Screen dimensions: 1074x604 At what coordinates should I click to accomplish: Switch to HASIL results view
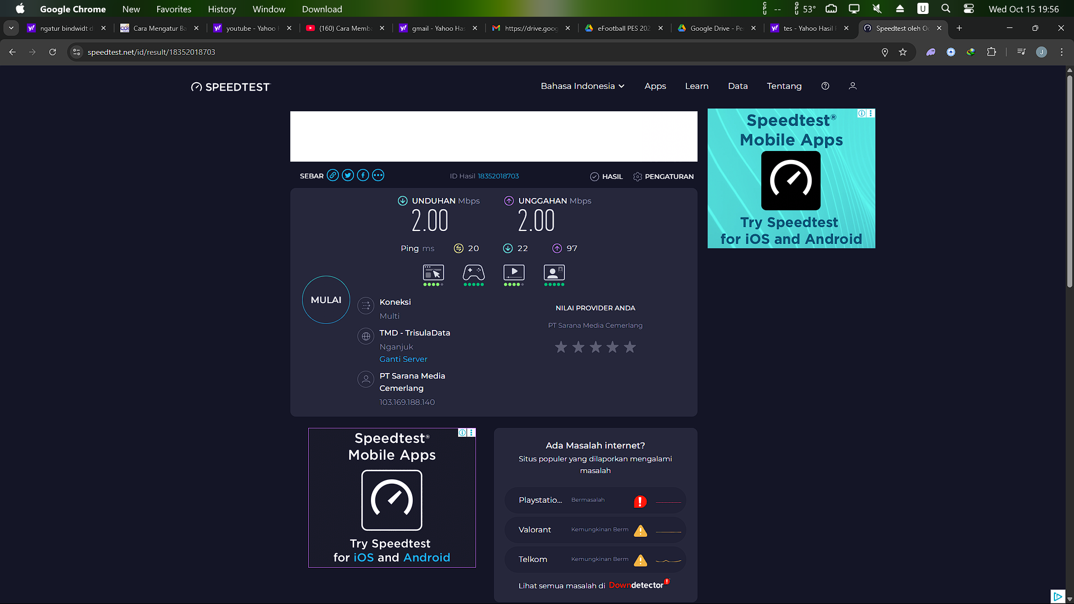click(x=606, y=176)
